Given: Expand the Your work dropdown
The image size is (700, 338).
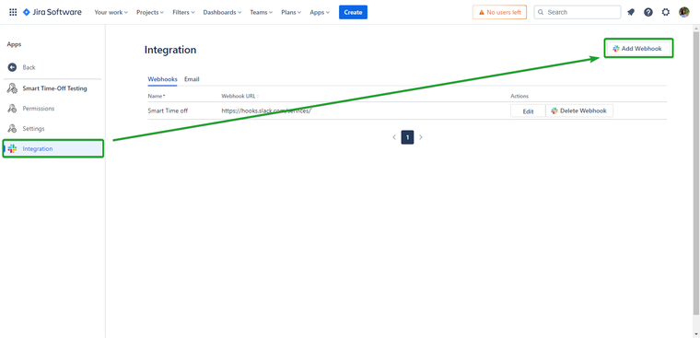Looking at the screenshot, I should coord(111,12).
